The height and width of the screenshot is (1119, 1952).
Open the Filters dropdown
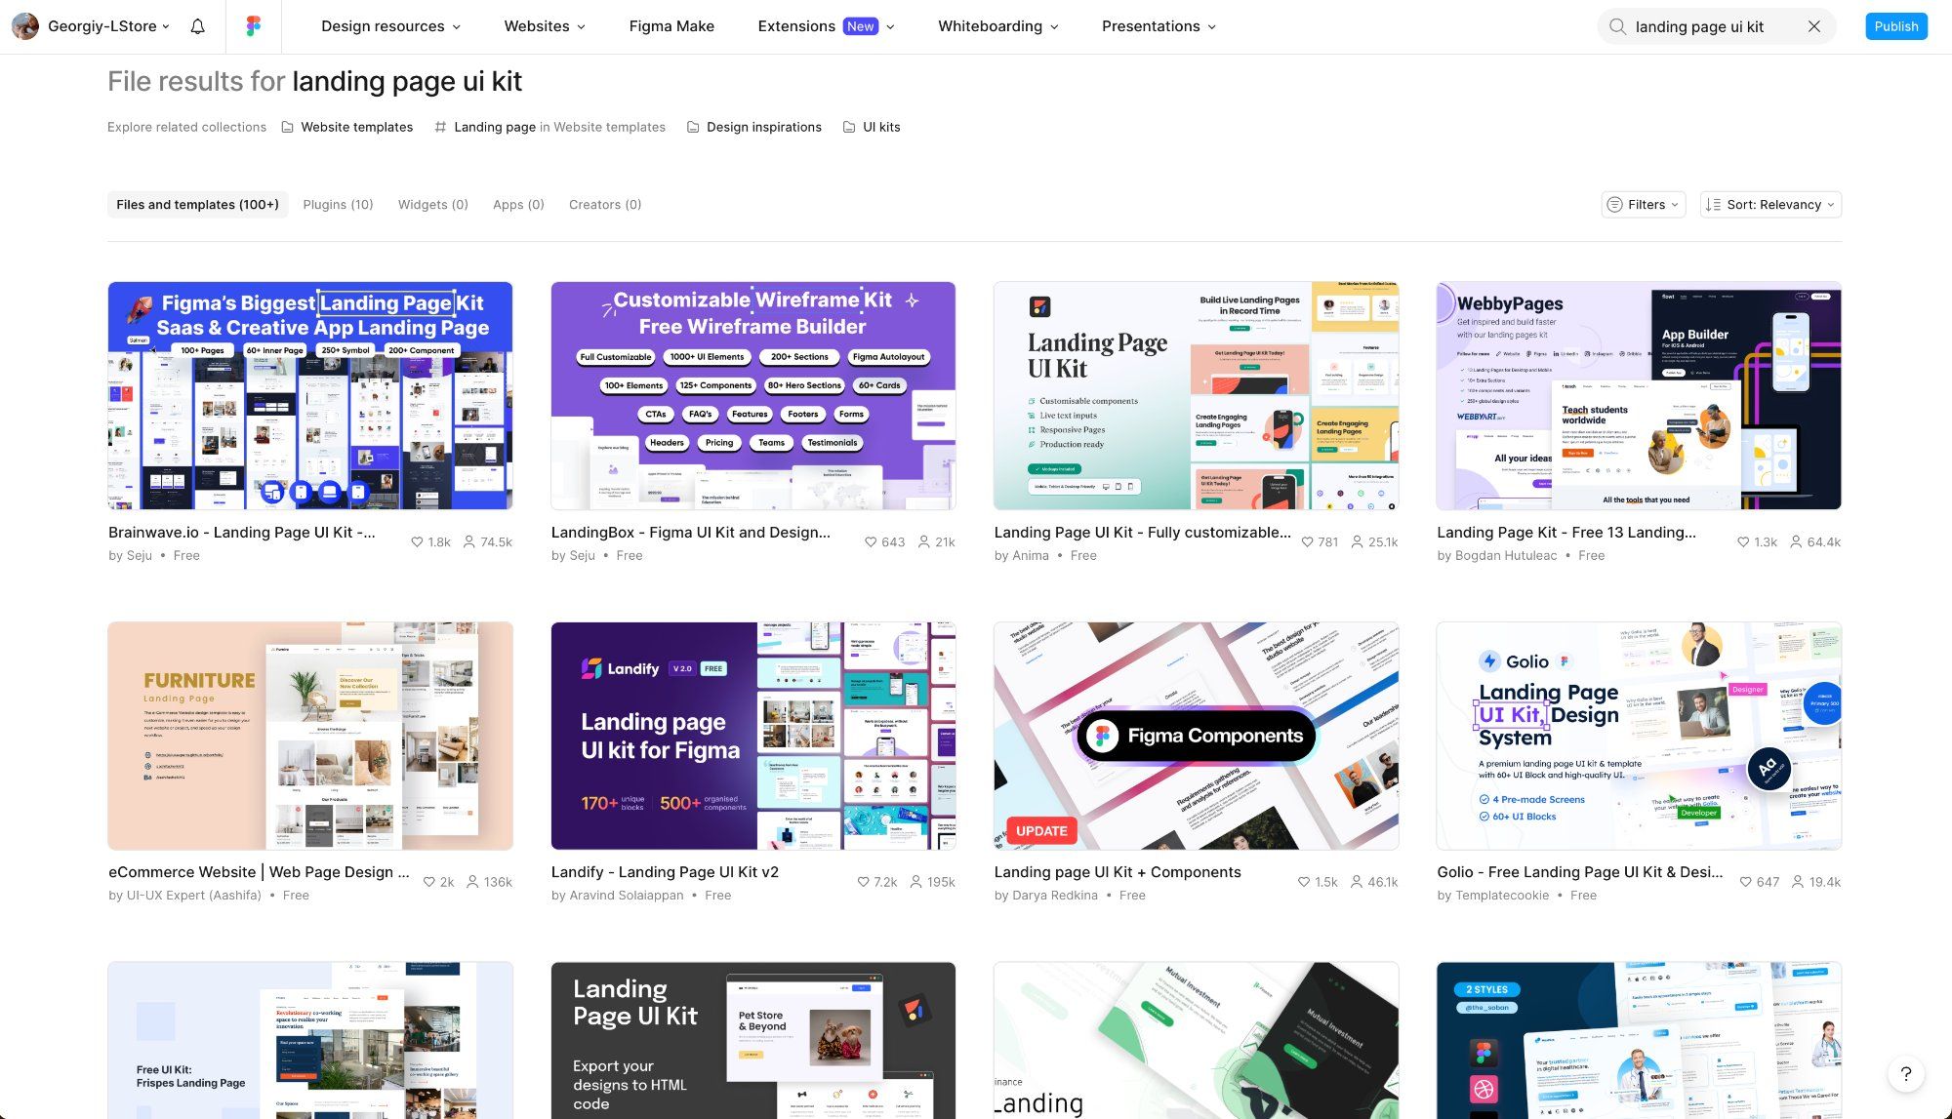click(x=1644, y=204)
